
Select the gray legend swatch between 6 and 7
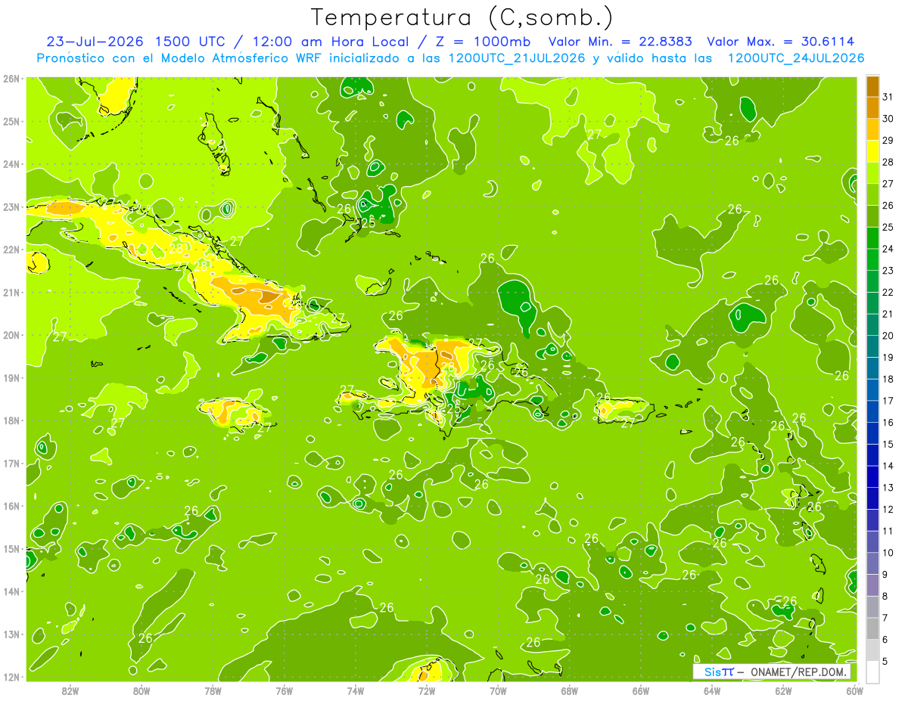872,628
